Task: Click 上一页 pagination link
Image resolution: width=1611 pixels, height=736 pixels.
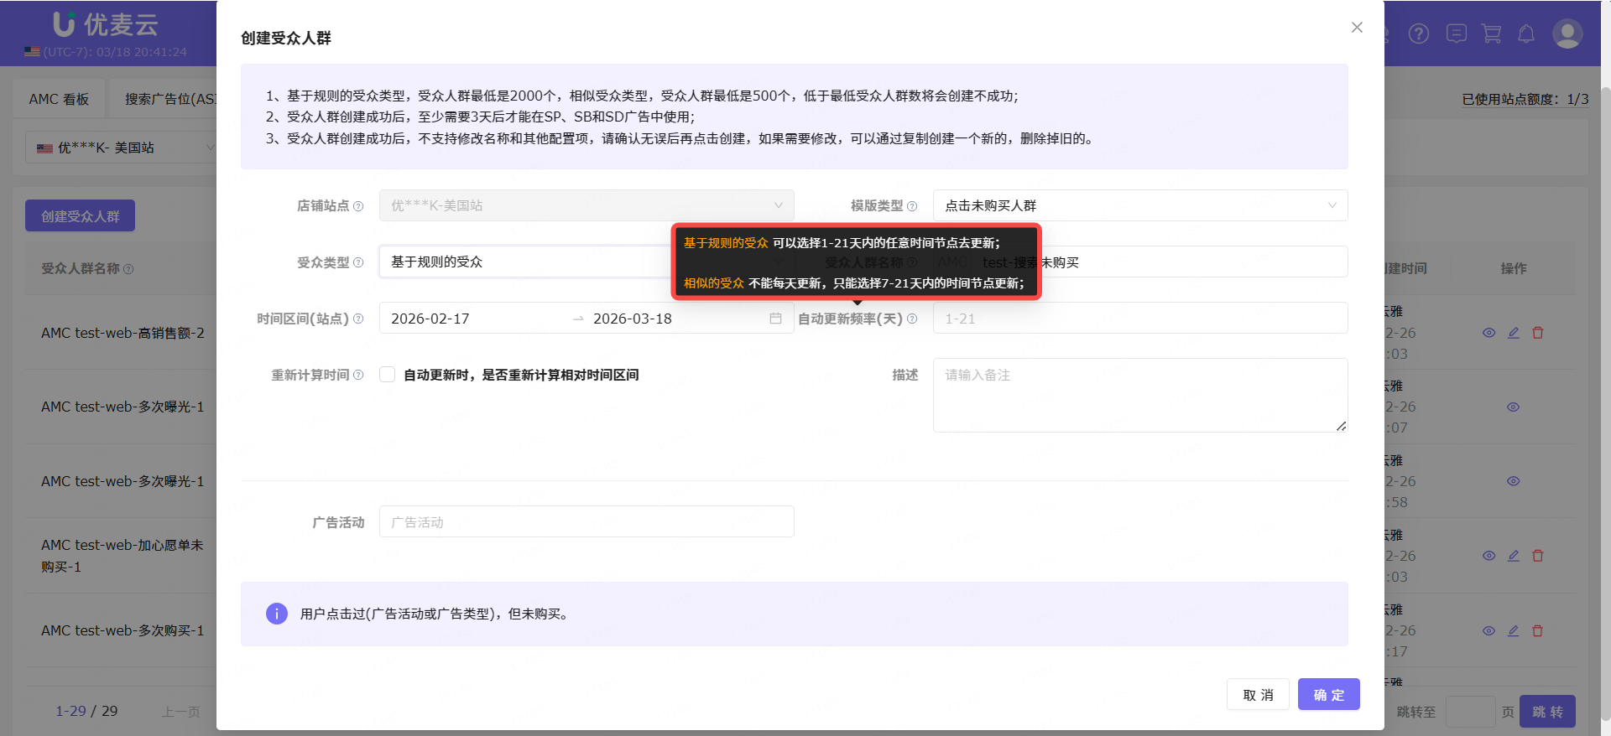Action: coord(180,712)
